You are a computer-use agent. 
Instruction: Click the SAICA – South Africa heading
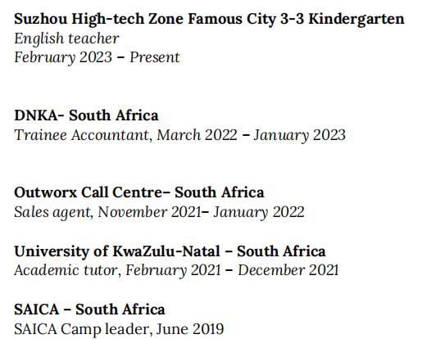click(89, 310)
